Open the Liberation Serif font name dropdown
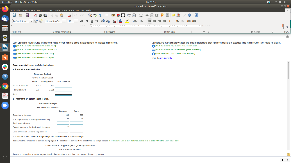The image size is (291, 163). pos(64,21)
